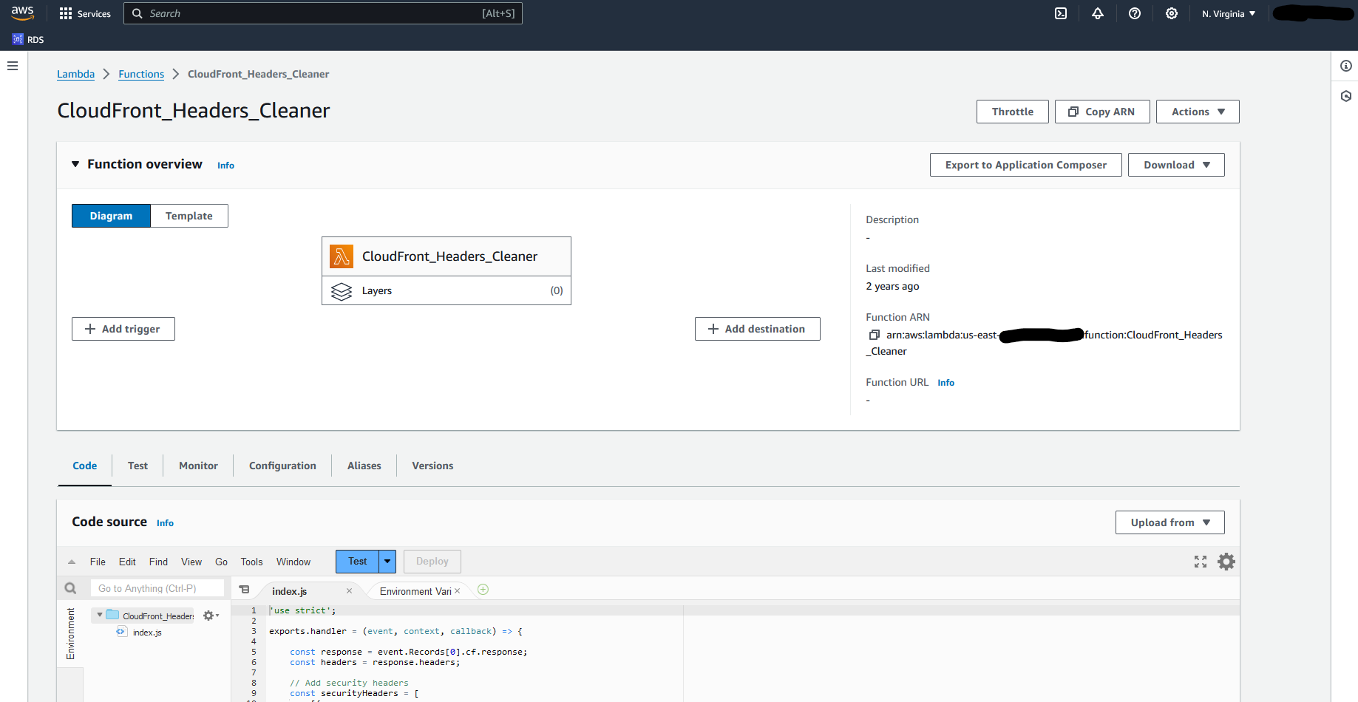Click the search magnifier in editor sidebar
This screenshot has height=702, width=1358.
tap(70, 588)
